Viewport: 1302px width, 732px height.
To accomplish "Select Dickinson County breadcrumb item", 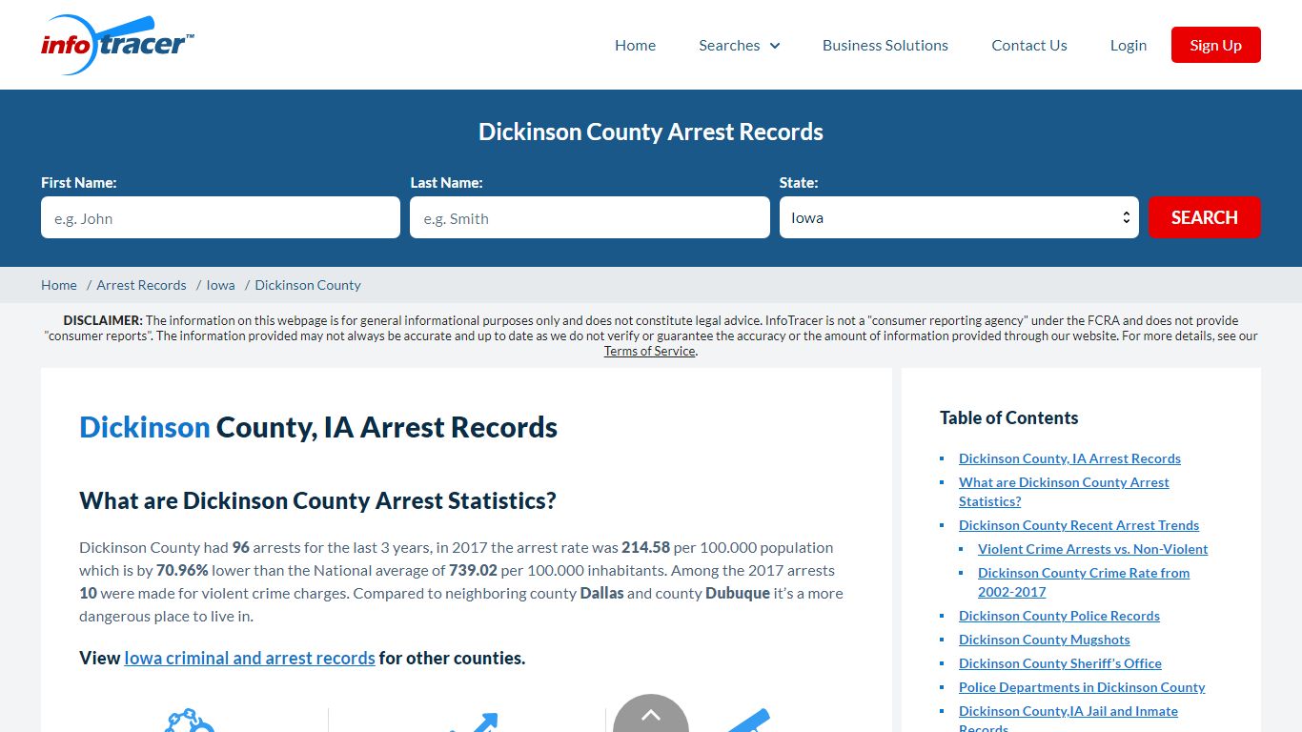I will pos(308,285).
